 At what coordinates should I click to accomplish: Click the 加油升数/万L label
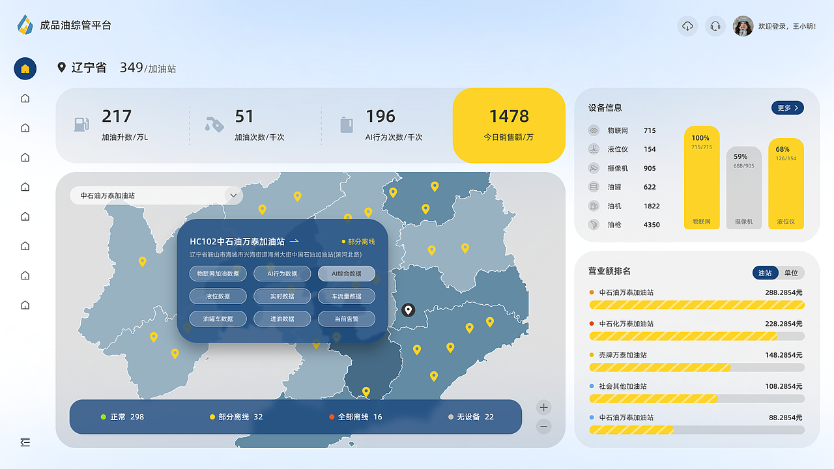click(124, 137)
